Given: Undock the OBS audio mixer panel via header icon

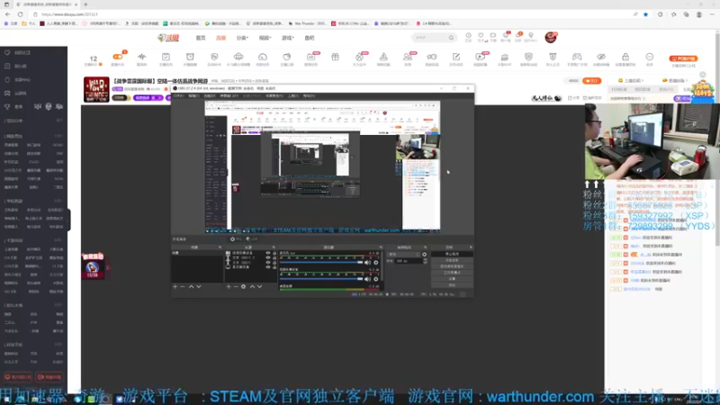Looking at the screenshot, I should point(380,247).
